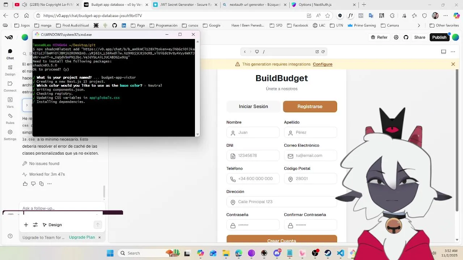This screenshot has height=260, width=463.
Task: Switch to the Options NextAuth.js tab
Action: (x=323, y=5)
